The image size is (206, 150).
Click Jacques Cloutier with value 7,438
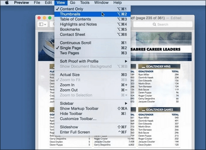[x=102, y=142]
